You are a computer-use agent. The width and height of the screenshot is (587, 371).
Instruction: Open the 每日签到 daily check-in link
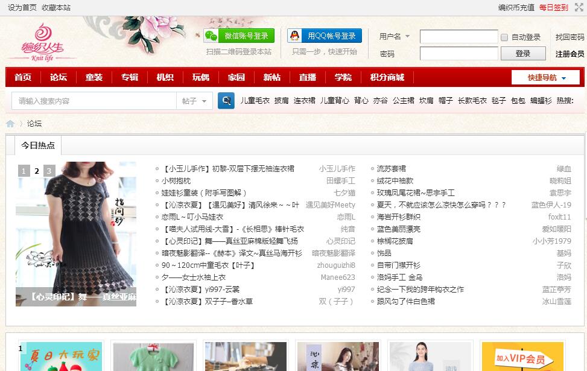click(553, 8)
